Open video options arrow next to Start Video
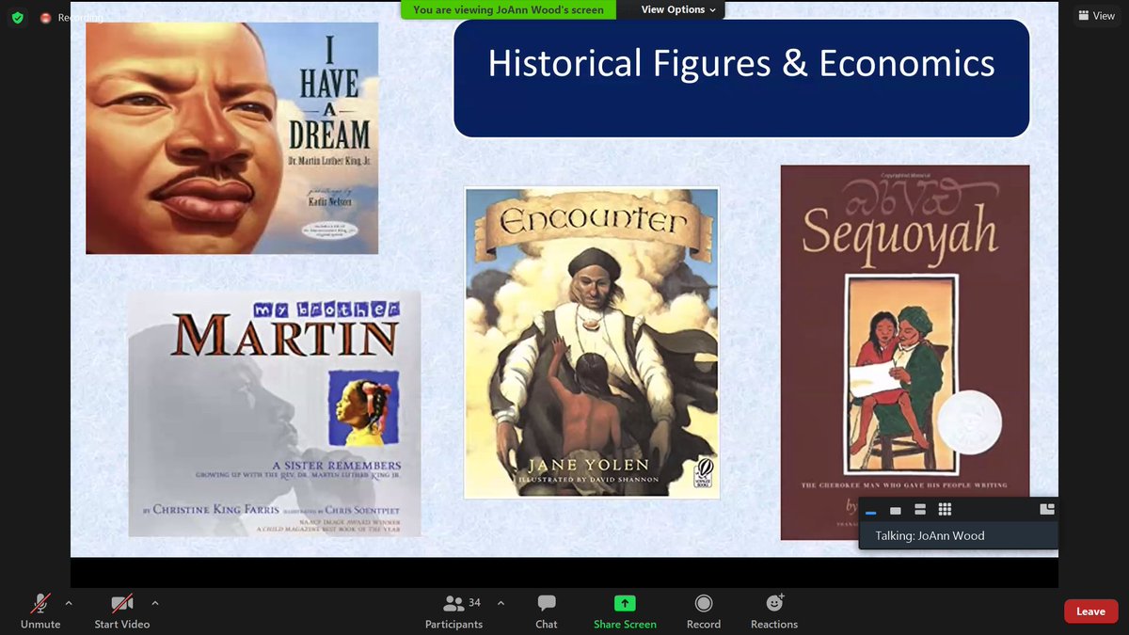Viewport: 1129px width, 635px height. coord(155,603)
